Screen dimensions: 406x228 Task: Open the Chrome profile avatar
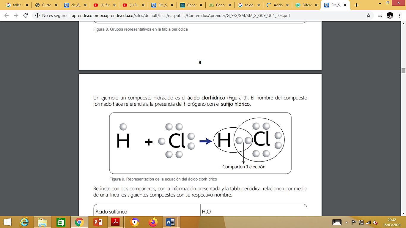[x=390, y=15]
